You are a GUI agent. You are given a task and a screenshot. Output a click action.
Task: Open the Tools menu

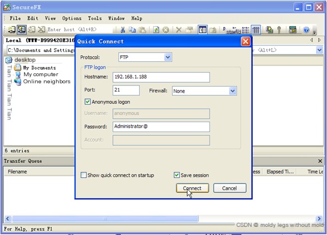coord(95,18)
